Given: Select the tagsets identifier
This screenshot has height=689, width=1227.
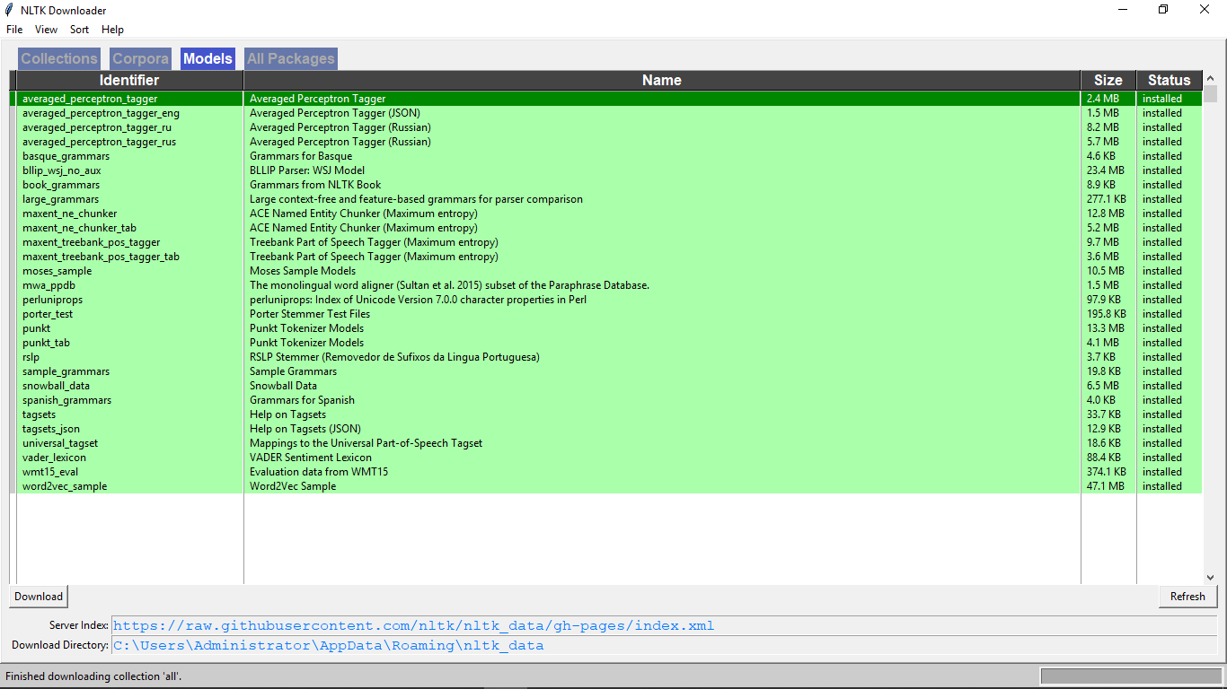Looking at the screenshot, I should 39,414.
